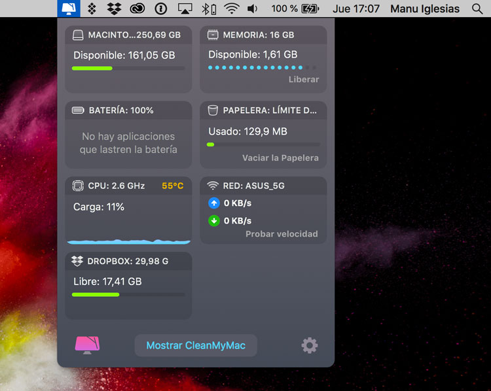491x391 pixels.
Task: Click the CPU load graph
Action: 129,241
